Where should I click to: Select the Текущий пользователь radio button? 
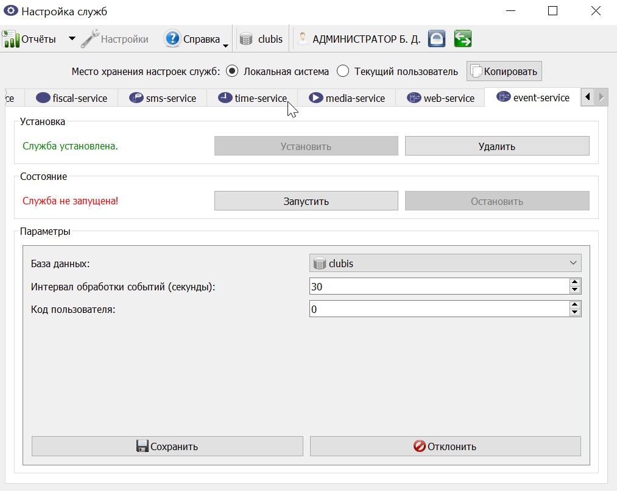click(343, 71)
